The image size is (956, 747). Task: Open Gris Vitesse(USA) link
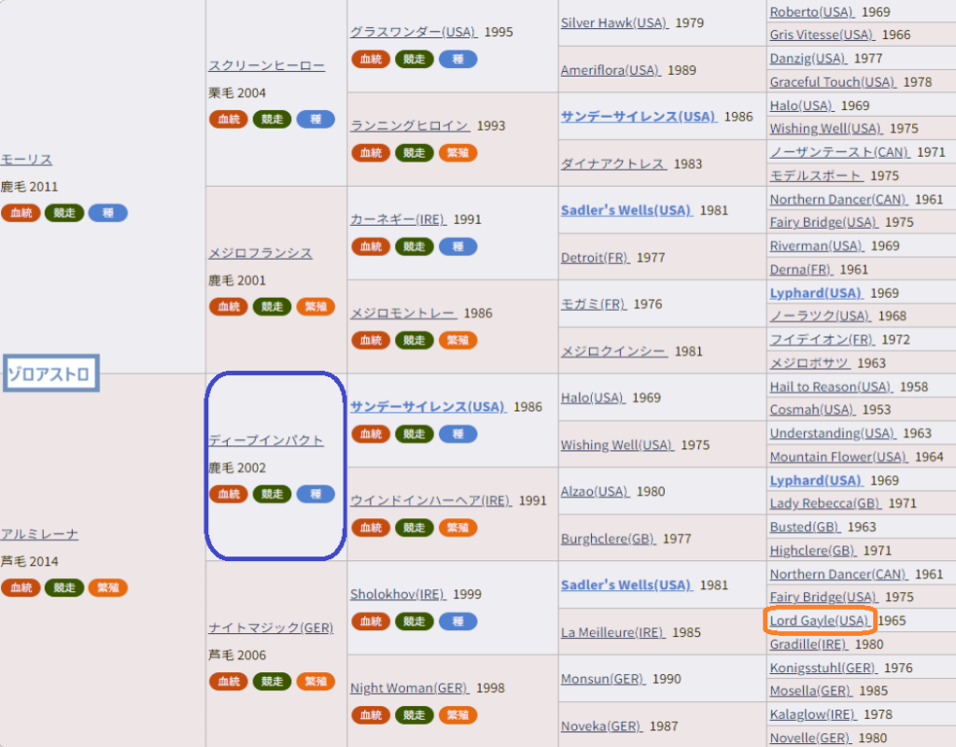point(822,35)
